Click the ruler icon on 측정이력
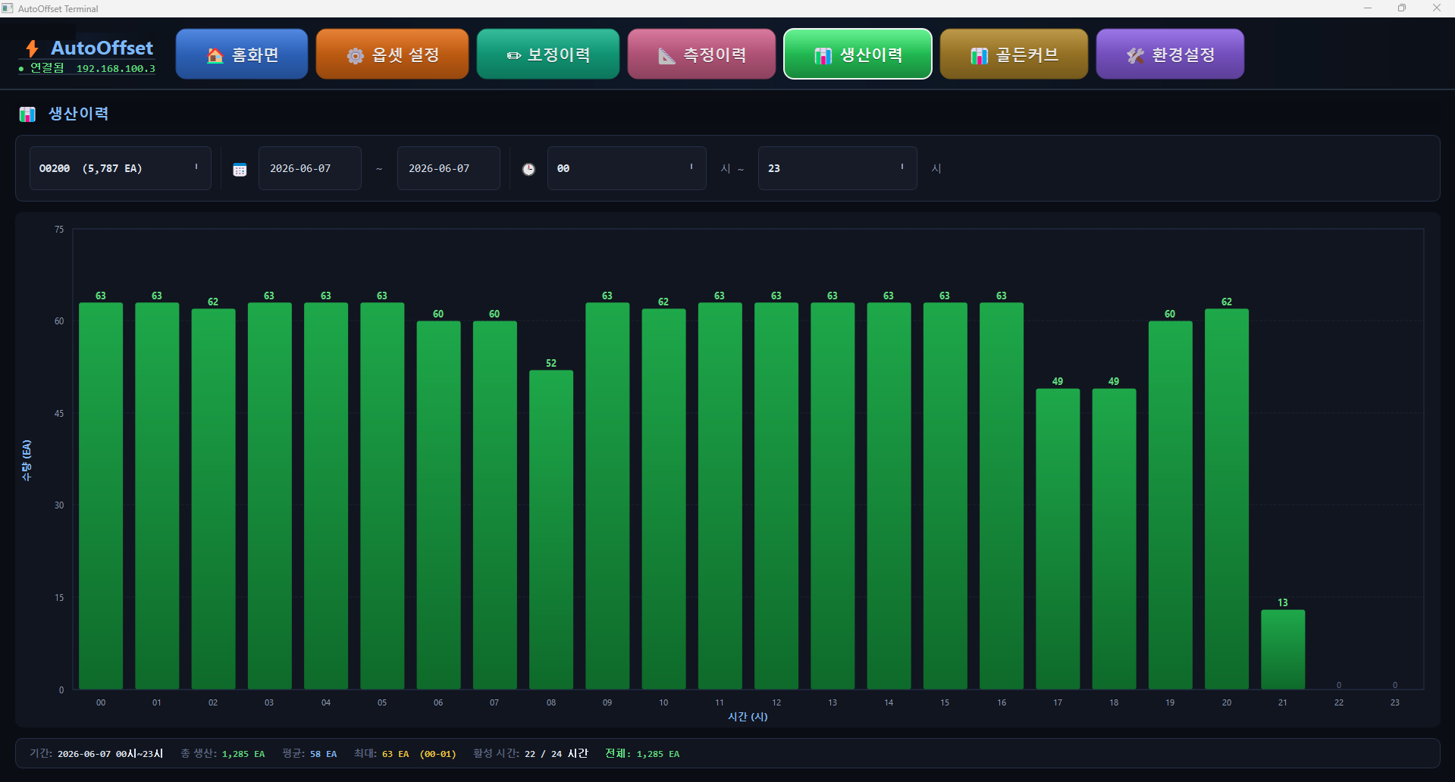 point(666,55)
